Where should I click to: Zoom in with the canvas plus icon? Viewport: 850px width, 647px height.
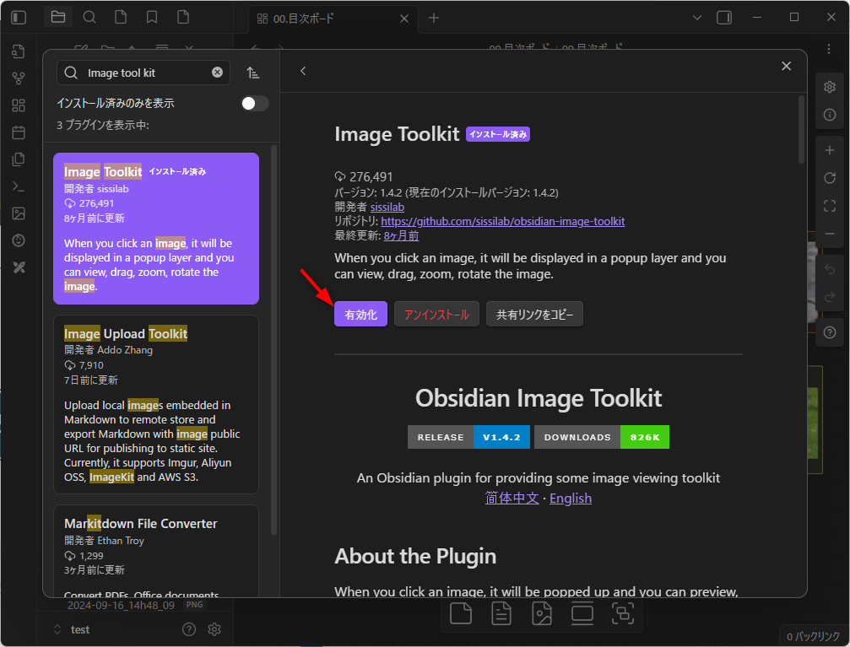click(830, 150)
